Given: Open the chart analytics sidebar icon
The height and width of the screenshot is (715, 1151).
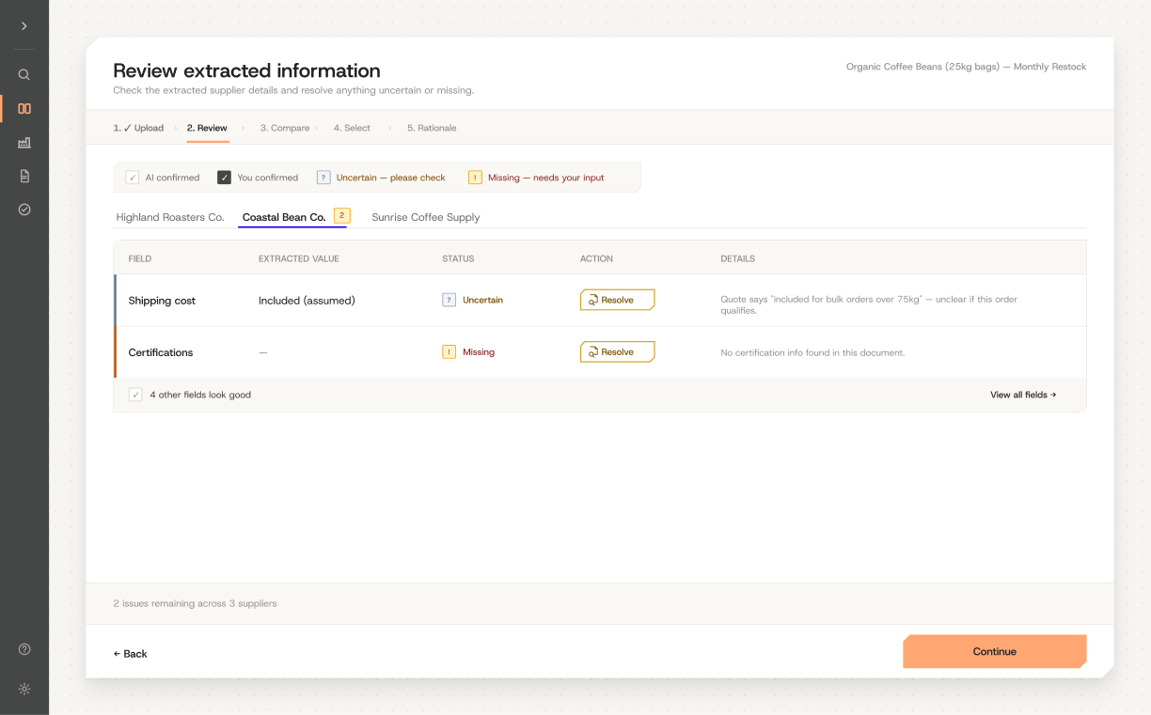Looking at the screenshot, I should [24, 143].
